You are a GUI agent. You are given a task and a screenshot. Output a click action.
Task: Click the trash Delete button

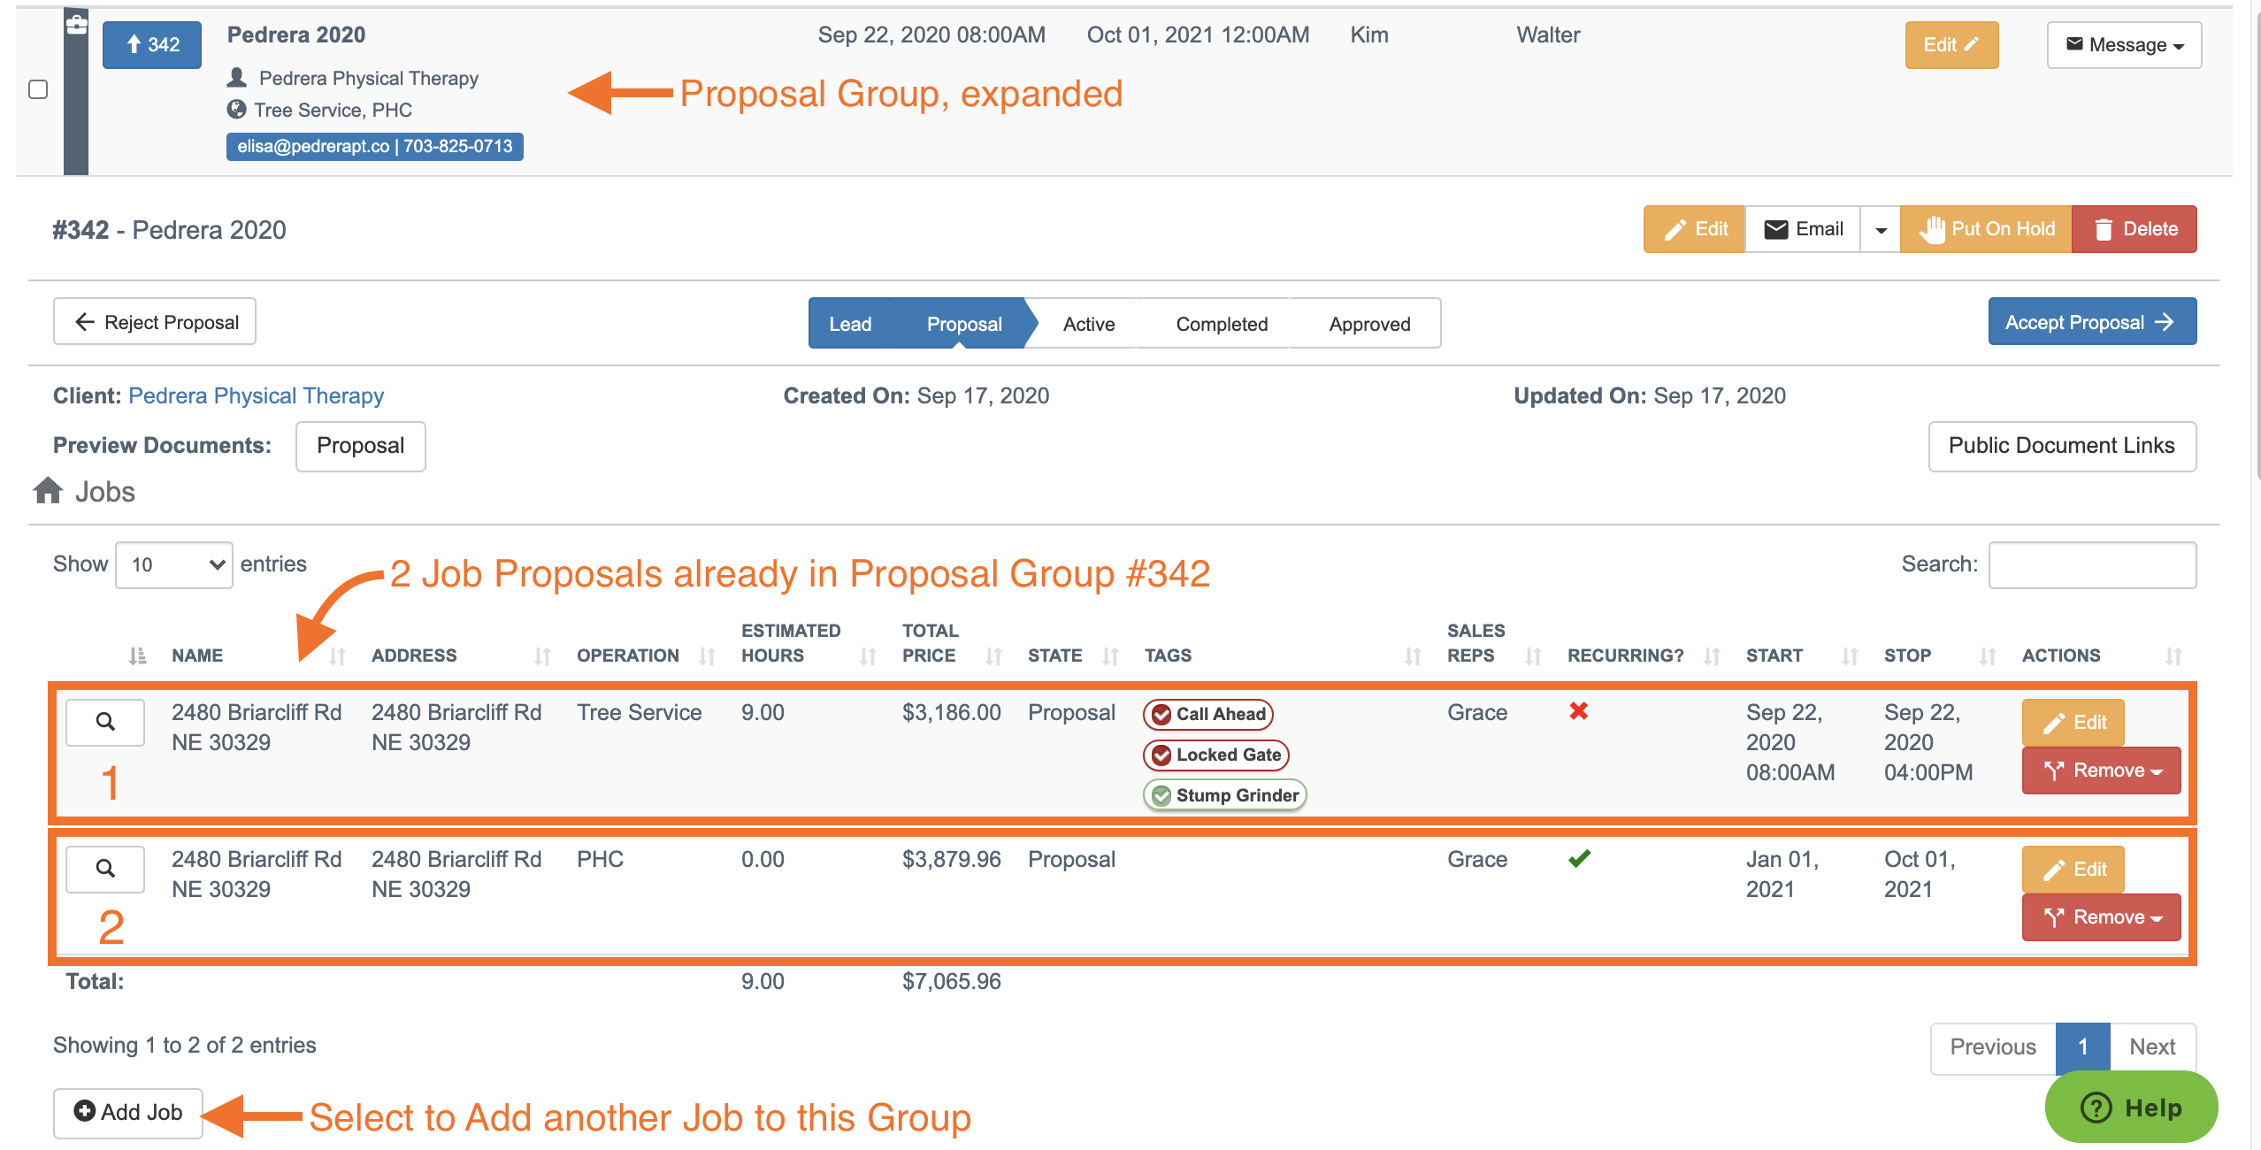click(x=2135, y=229)
